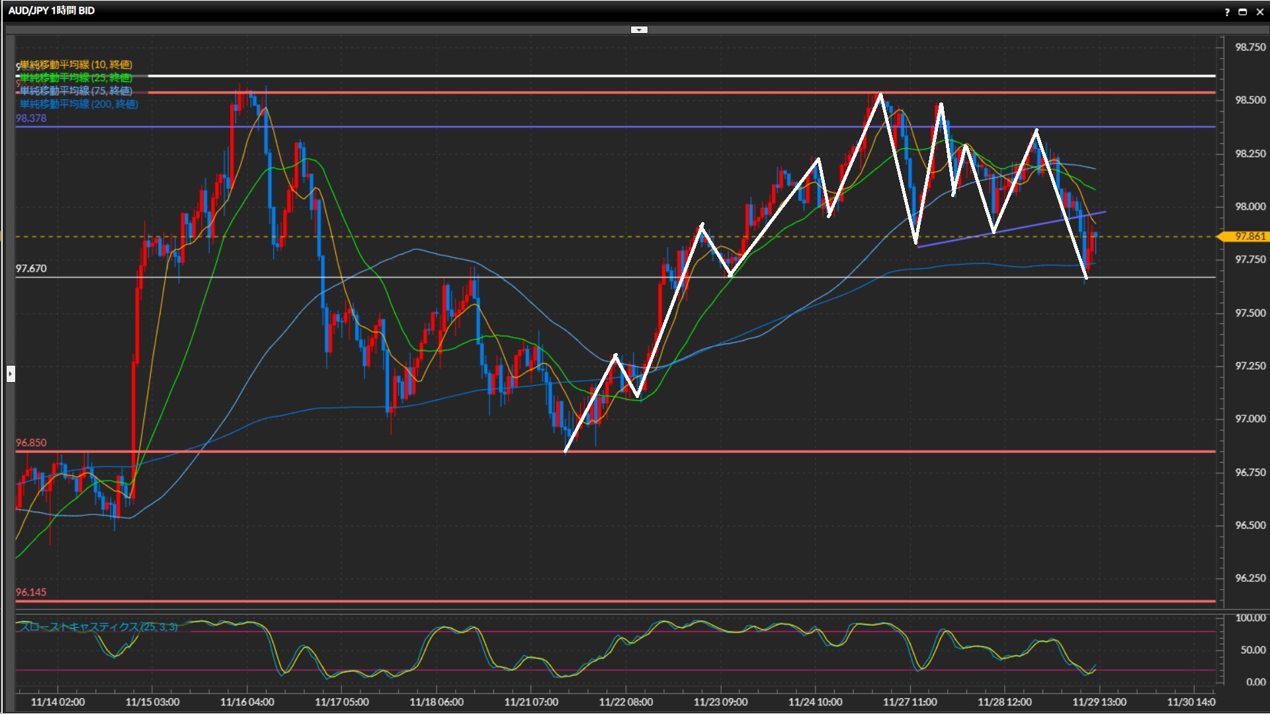Select the purple 98.378 horizontal line label
This screenshot has width=1270, height=714.
[31, 118]
